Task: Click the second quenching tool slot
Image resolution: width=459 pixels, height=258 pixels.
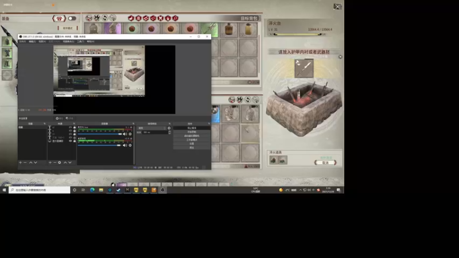Action: (283, 160)
